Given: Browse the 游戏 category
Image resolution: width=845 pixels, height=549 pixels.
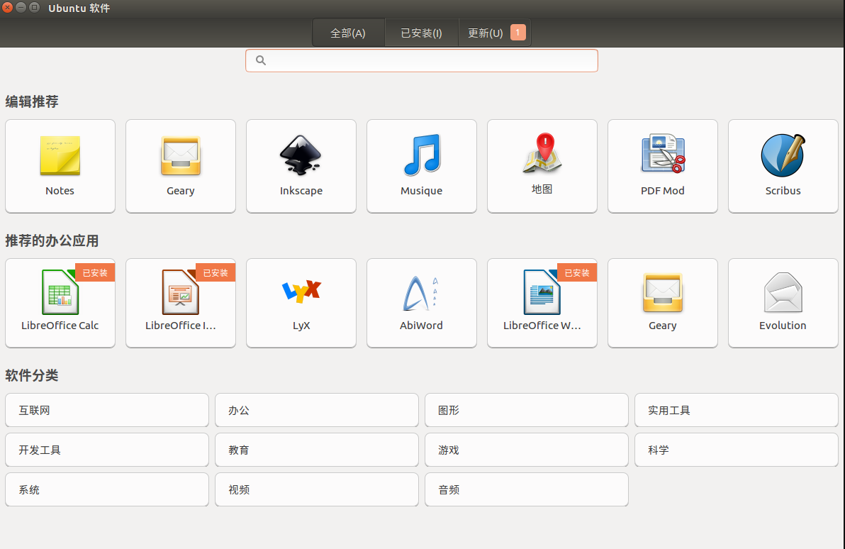Looking at the screenshot, I should [527, 450].
